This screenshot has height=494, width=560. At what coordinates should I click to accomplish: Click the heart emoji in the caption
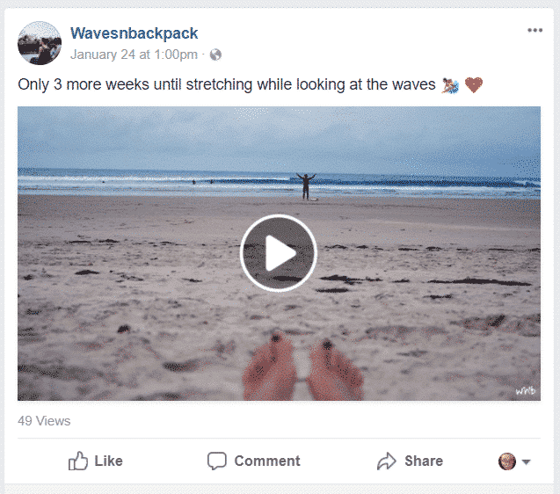click(x=474, y=85)
